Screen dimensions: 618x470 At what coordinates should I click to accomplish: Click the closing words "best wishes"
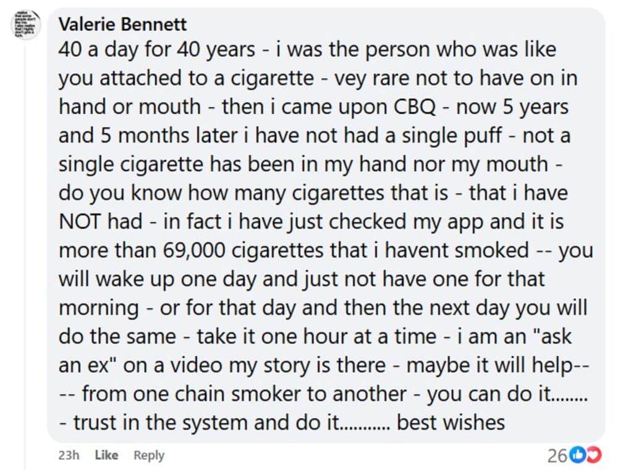pos(451,423)
